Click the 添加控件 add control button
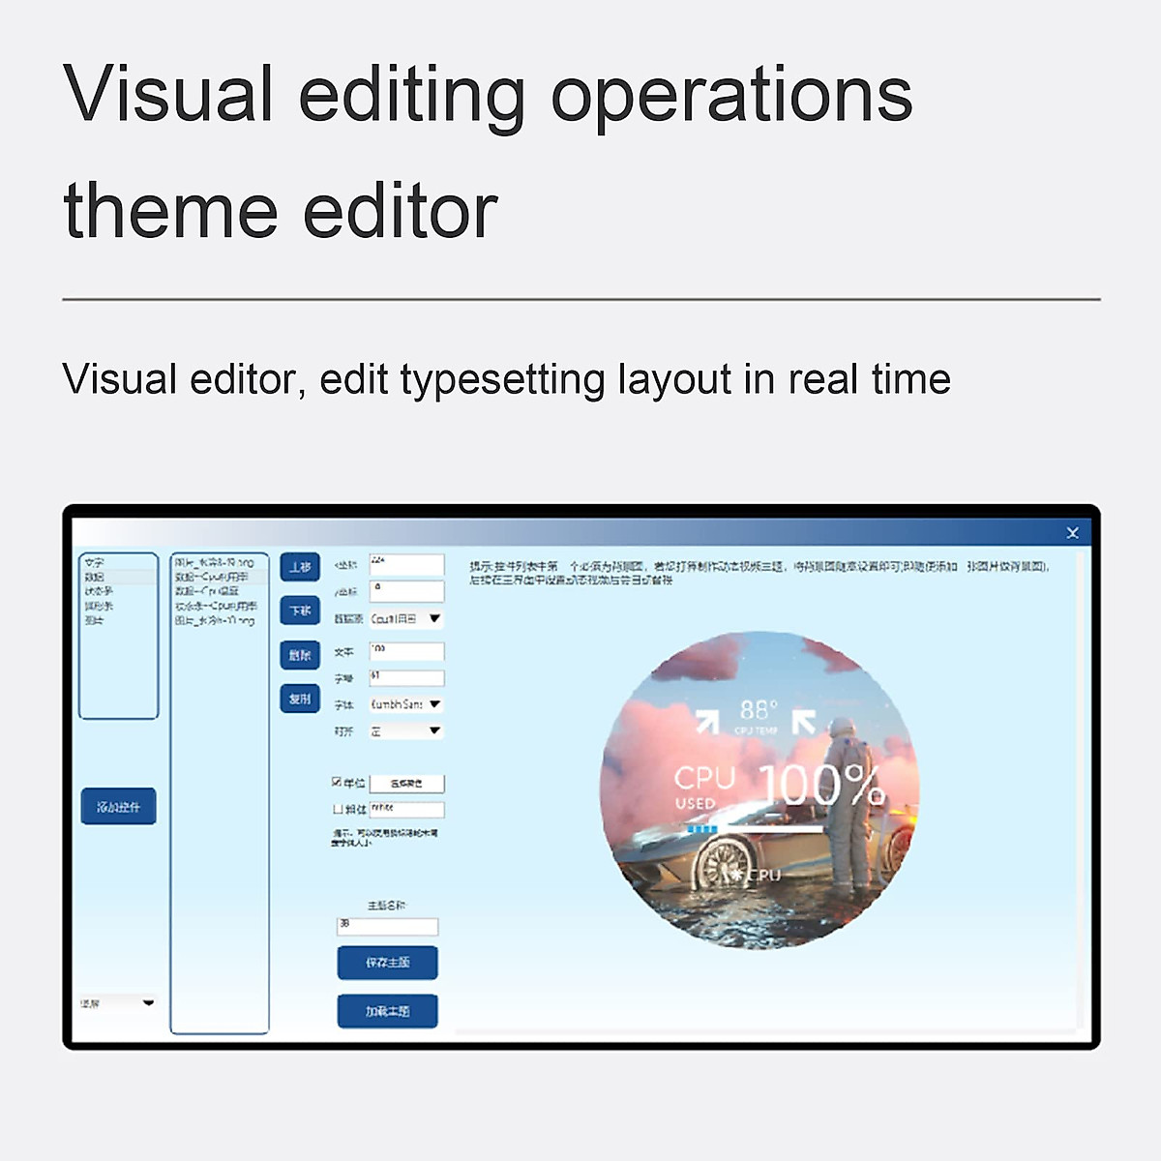 click(118, 806)
